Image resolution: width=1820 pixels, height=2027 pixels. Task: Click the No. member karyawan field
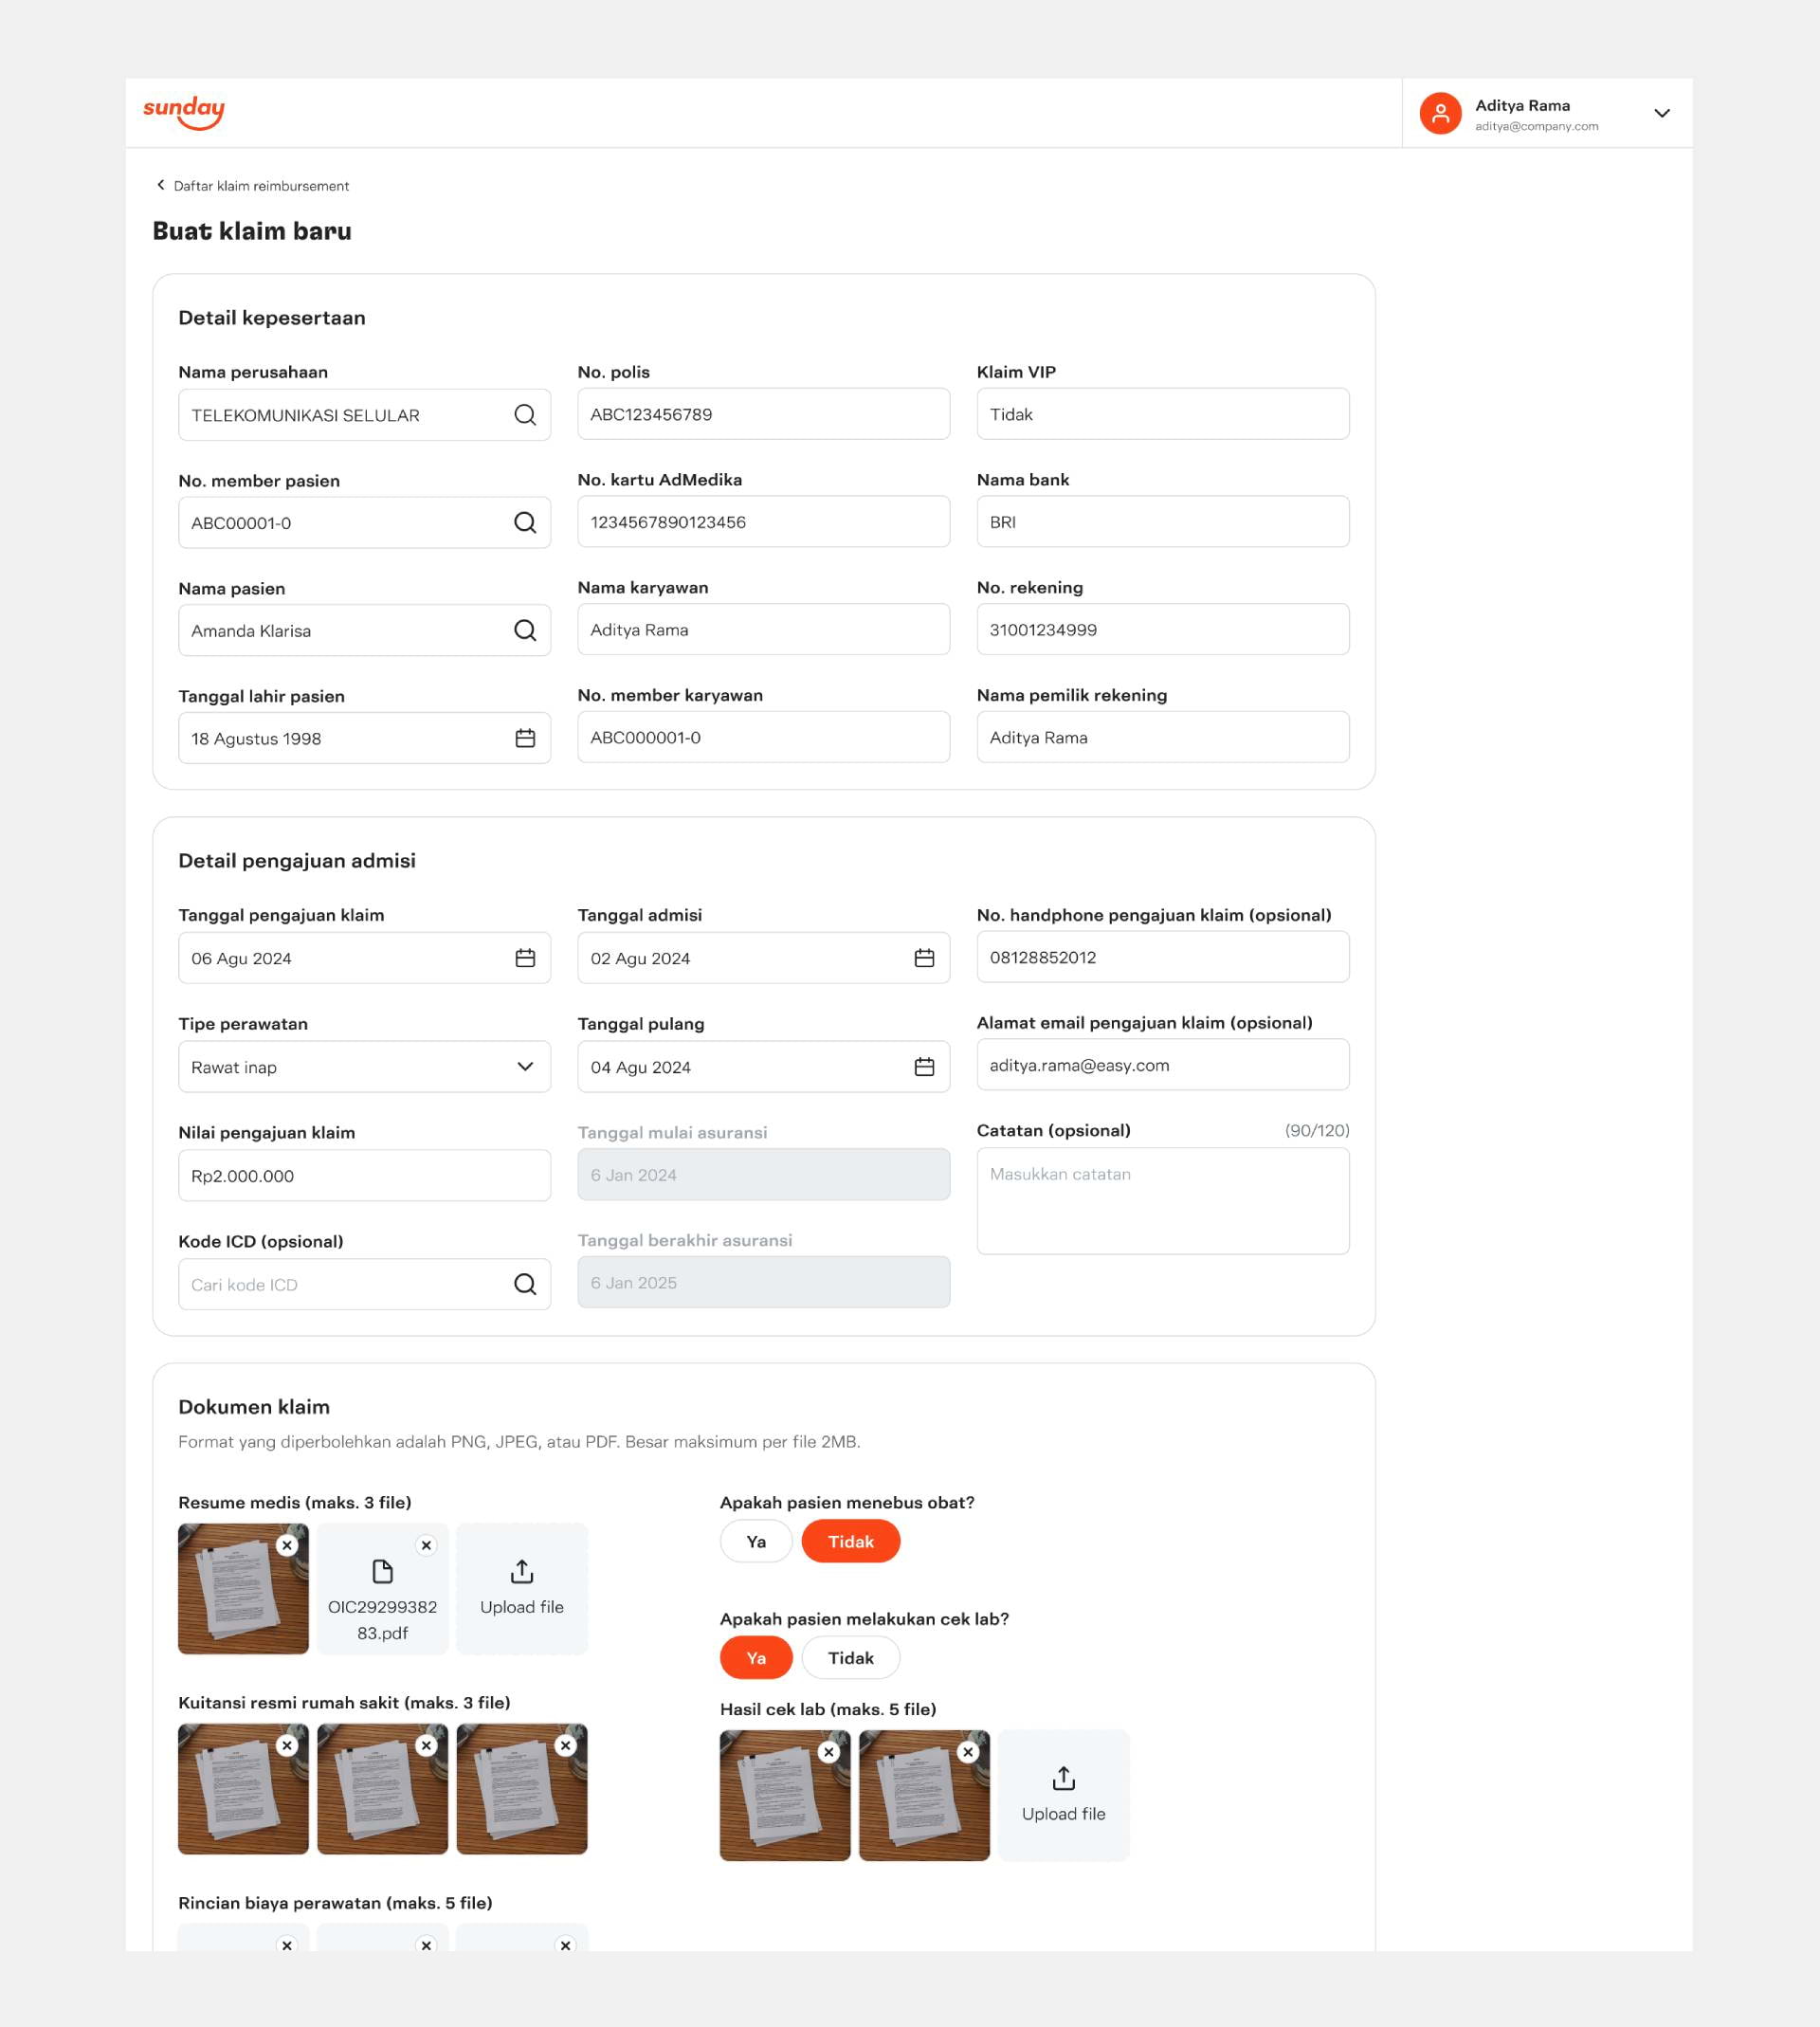(763, 738)
